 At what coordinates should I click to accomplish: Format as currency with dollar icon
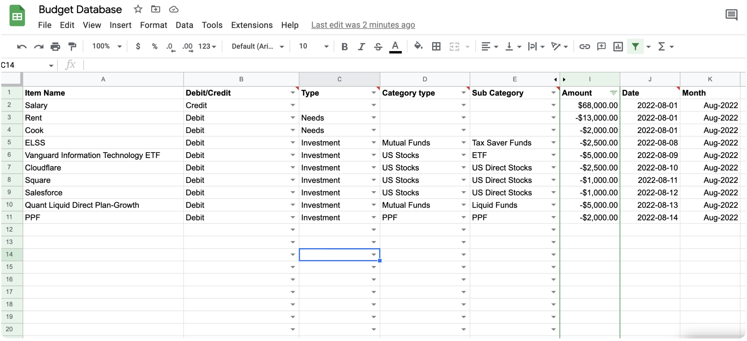(x=138, y=46)
